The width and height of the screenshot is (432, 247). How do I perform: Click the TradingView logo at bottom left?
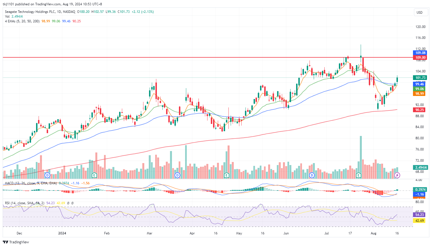16,242
